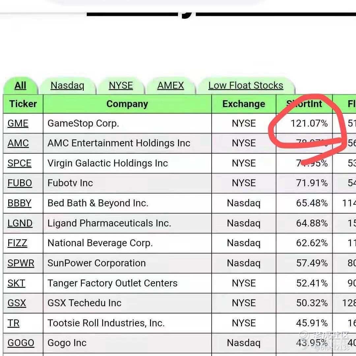Screen dimensions: 356x356
Task: Open the SPWR ticker link
Action: [21, 263]
